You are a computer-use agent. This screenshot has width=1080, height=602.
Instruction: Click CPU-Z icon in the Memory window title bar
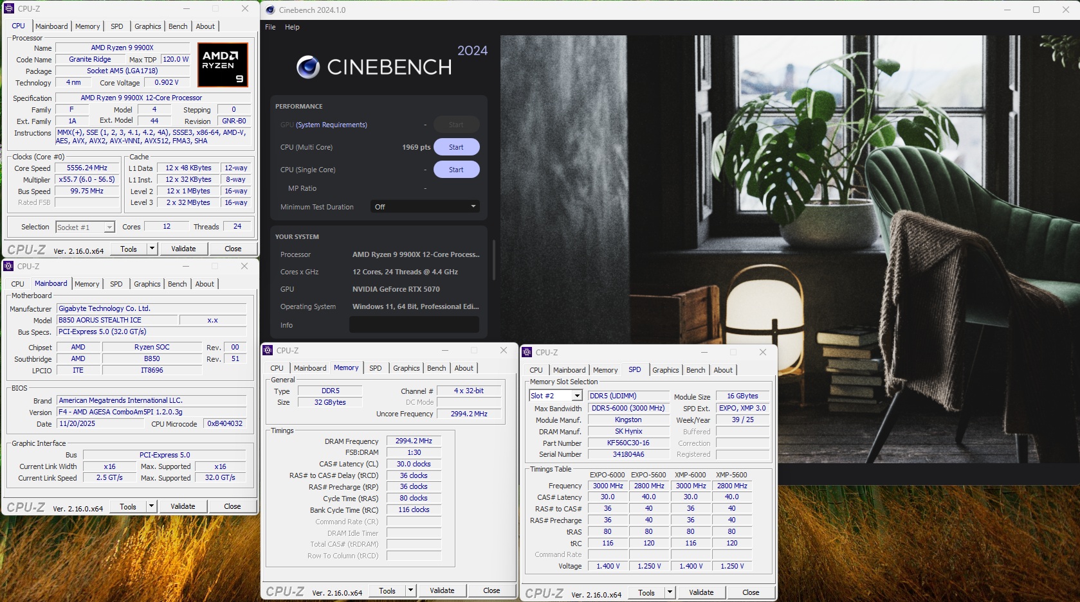point(268,350)
